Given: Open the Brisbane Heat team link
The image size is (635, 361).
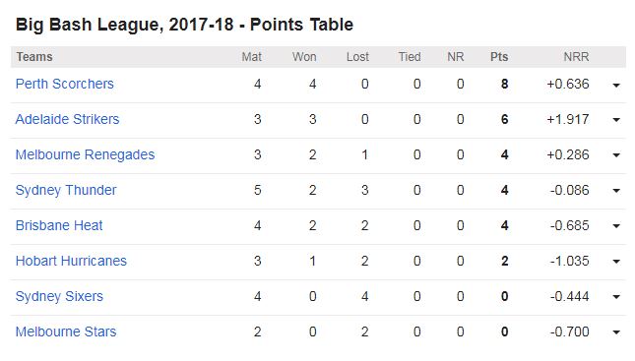Looking at the screenshot, I should click(59, 225).
